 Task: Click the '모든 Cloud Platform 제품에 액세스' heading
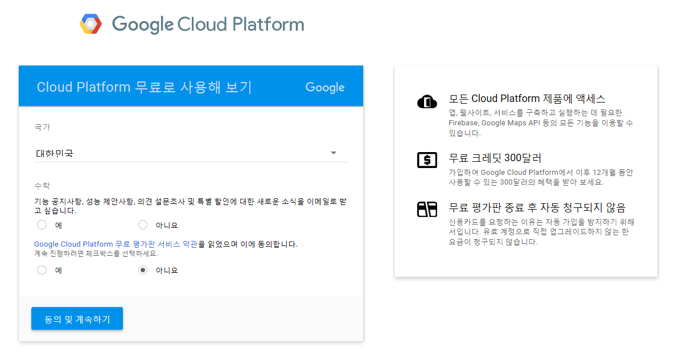527,99
